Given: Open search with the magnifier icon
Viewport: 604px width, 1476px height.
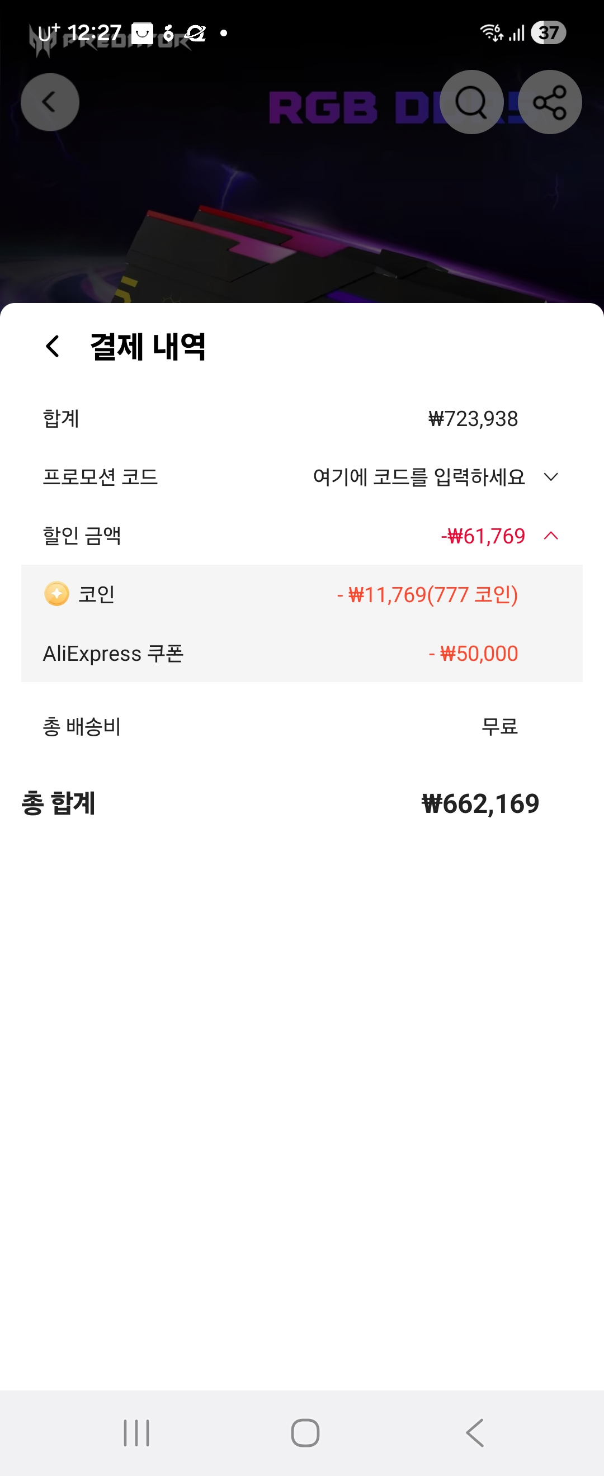Looking at the screenshot, I should pyautogui.click(x=471, y=102).
